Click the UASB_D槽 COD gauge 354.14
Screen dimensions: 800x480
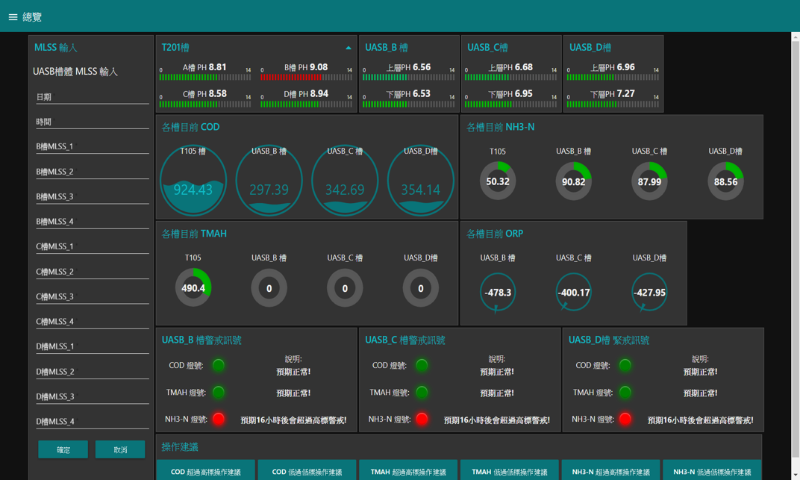[x=421, y=181]
